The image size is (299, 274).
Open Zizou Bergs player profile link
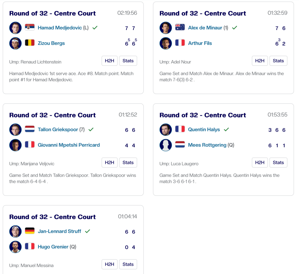[51, 43]
